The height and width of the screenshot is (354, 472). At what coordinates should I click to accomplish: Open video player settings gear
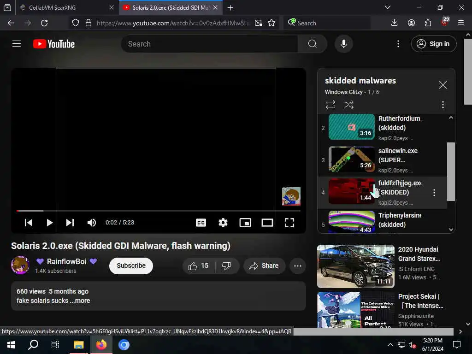(x=223, y=223)
